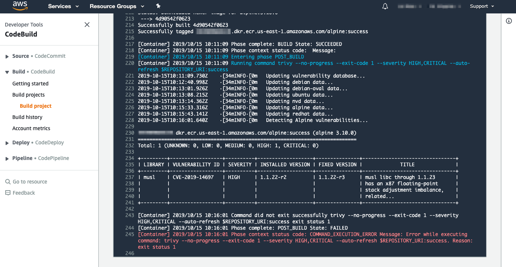516x267 pixels.
Task: Click the Go to resource field
Action: coord(30,182)
